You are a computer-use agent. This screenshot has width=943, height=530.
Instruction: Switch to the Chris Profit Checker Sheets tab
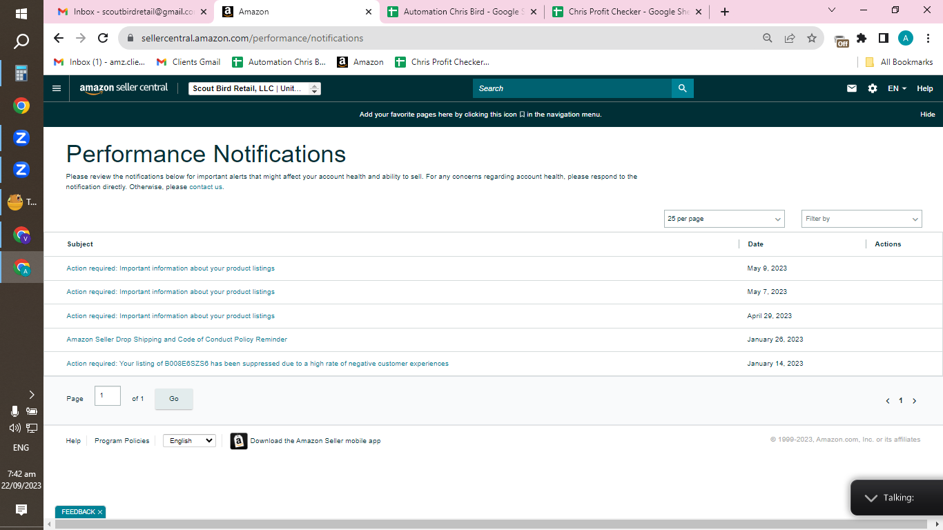(x=626, y=12)
